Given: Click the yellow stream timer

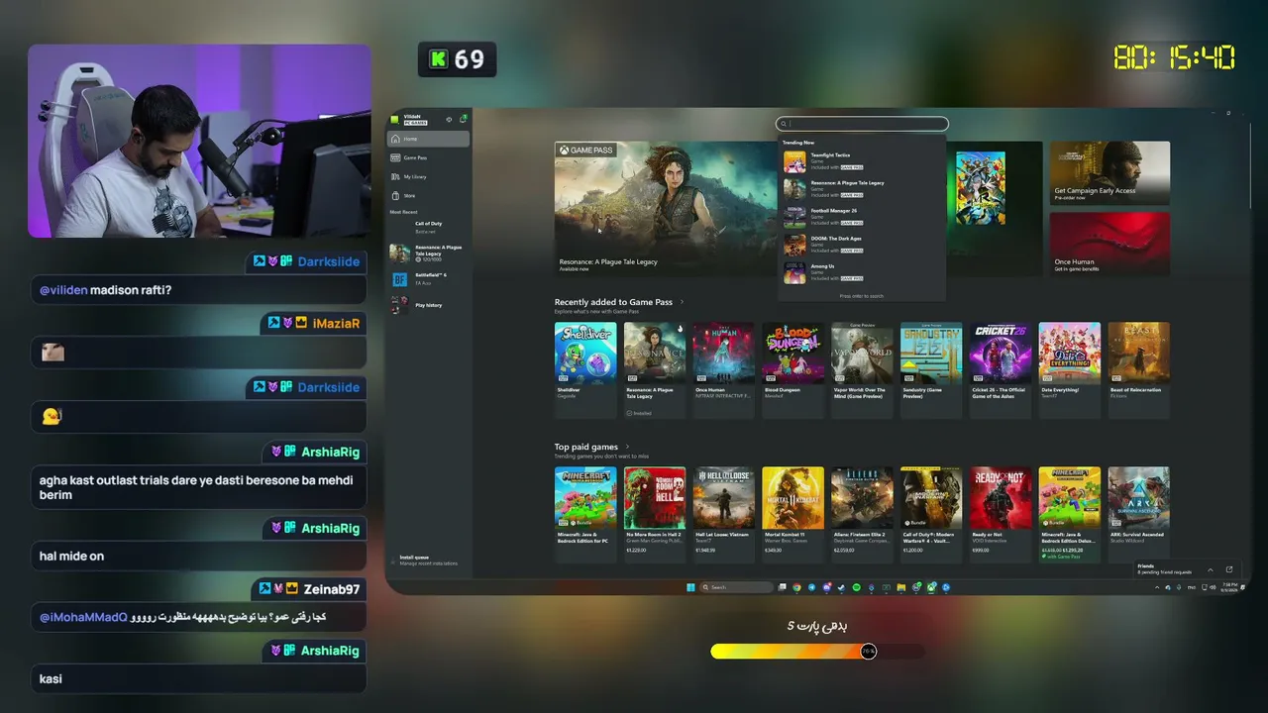Looking at the screenshot, I should click(x=1174, y=57).
